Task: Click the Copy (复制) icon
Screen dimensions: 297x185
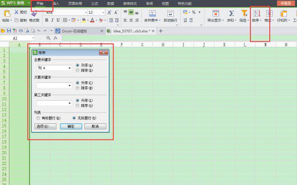Action: coord(16,20)
